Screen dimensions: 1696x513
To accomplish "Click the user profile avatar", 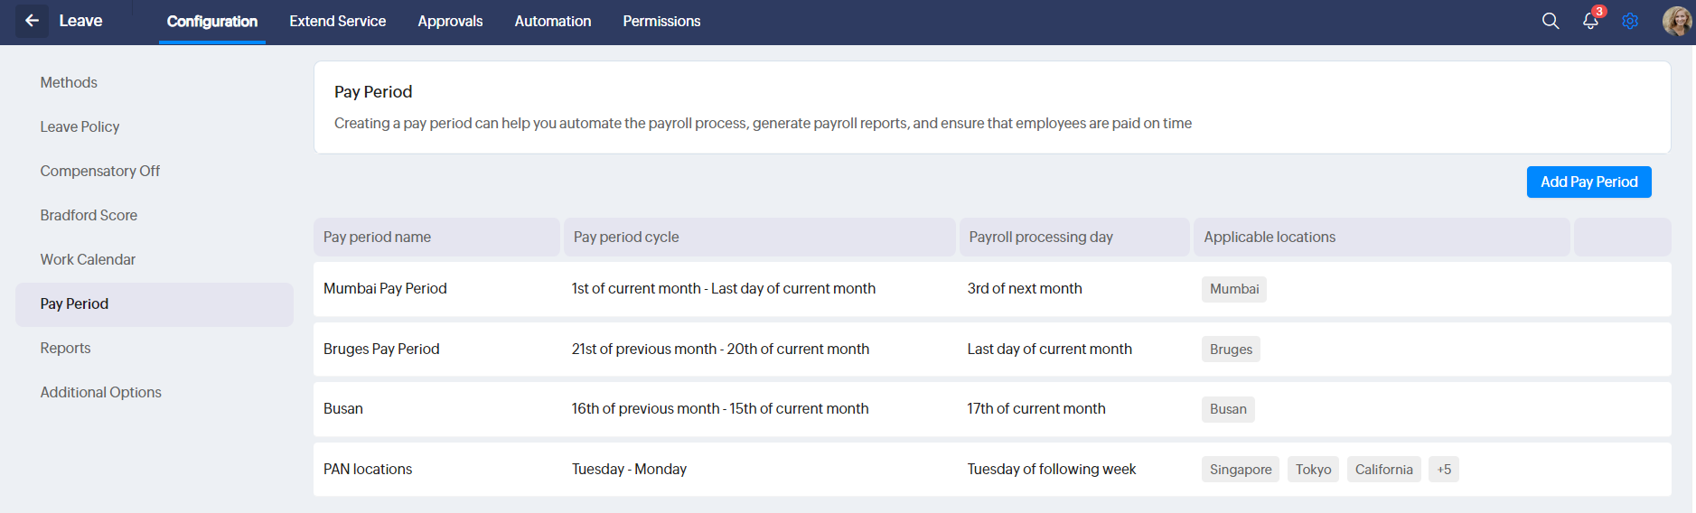I will coord(1676,21).
